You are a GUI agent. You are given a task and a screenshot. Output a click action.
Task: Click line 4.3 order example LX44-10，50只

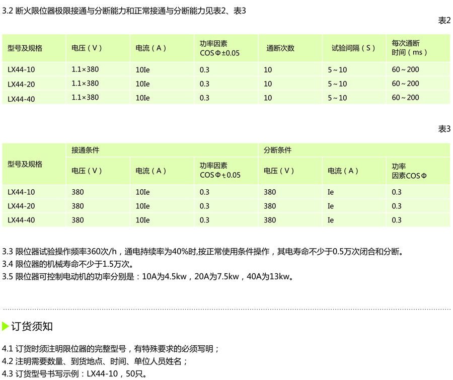[x=74, y=374]
